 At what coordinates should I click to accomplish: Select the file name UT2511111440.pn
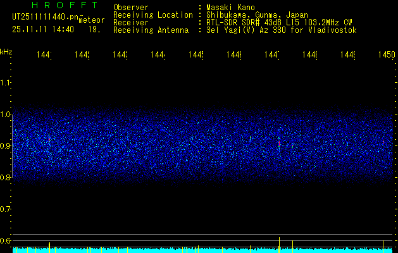46,16
